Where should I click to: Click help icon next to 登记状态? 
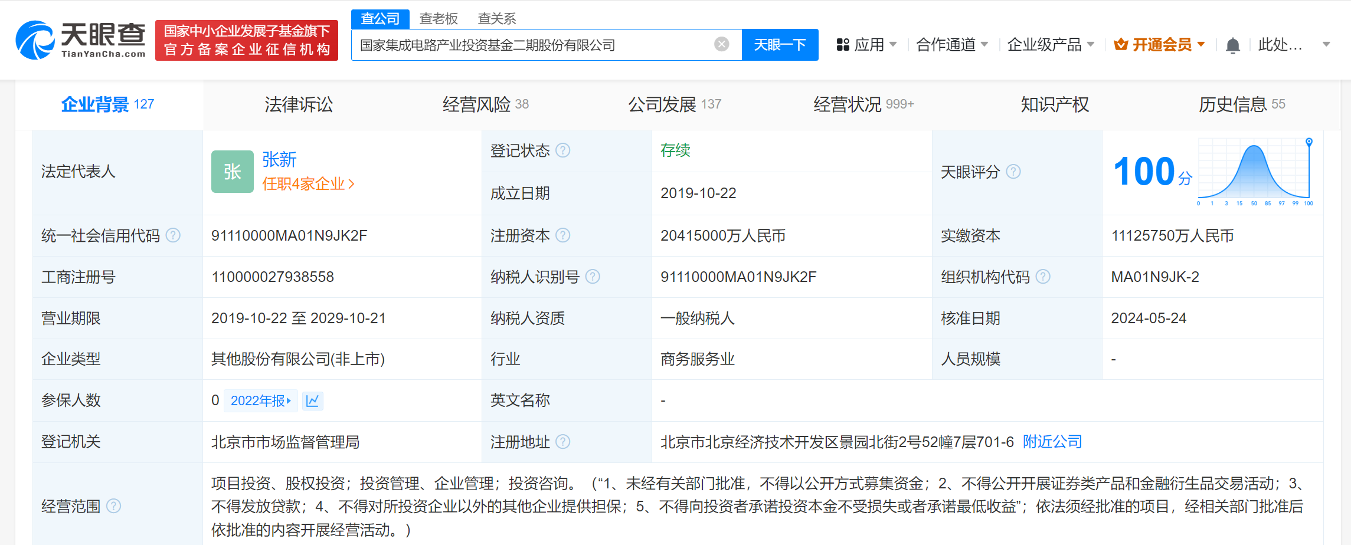point(563,150)
